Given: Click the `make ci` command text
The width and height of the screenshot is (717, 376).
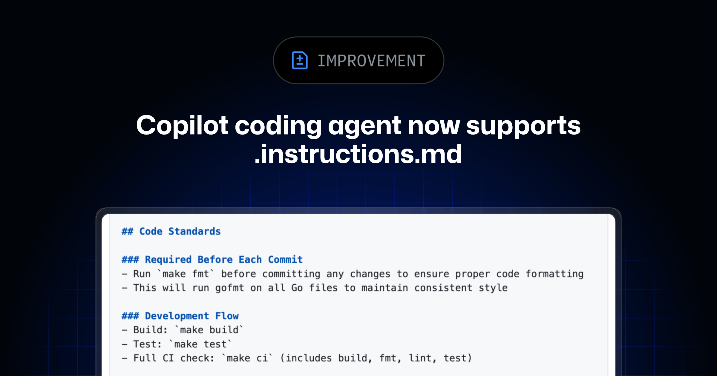Looking at the screenshot, I should (x=247, y=358).
